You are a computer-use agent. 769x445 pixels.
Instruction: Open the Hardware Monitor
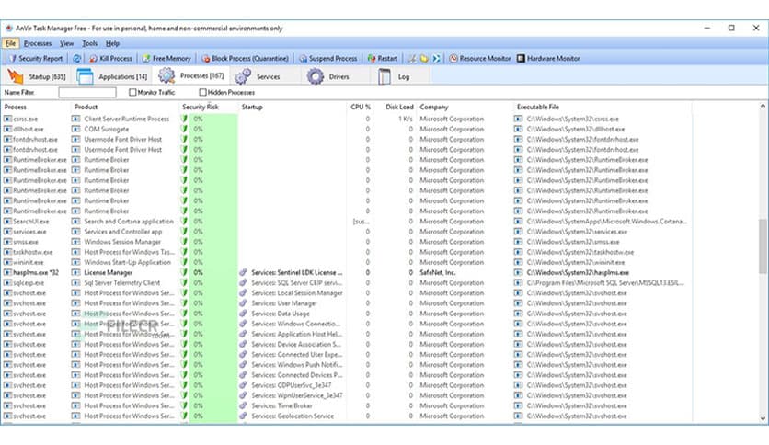(549, 58)
